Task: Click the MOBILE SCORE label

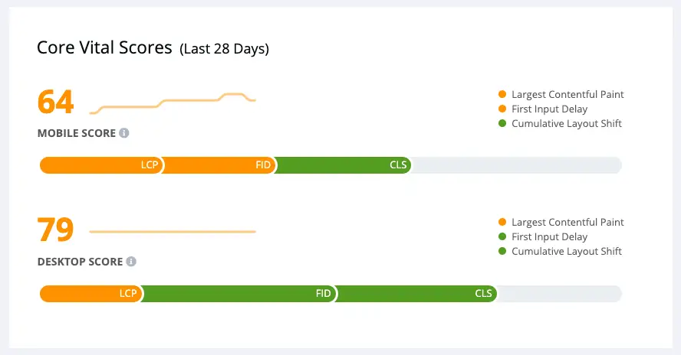Action: point(77,133)
